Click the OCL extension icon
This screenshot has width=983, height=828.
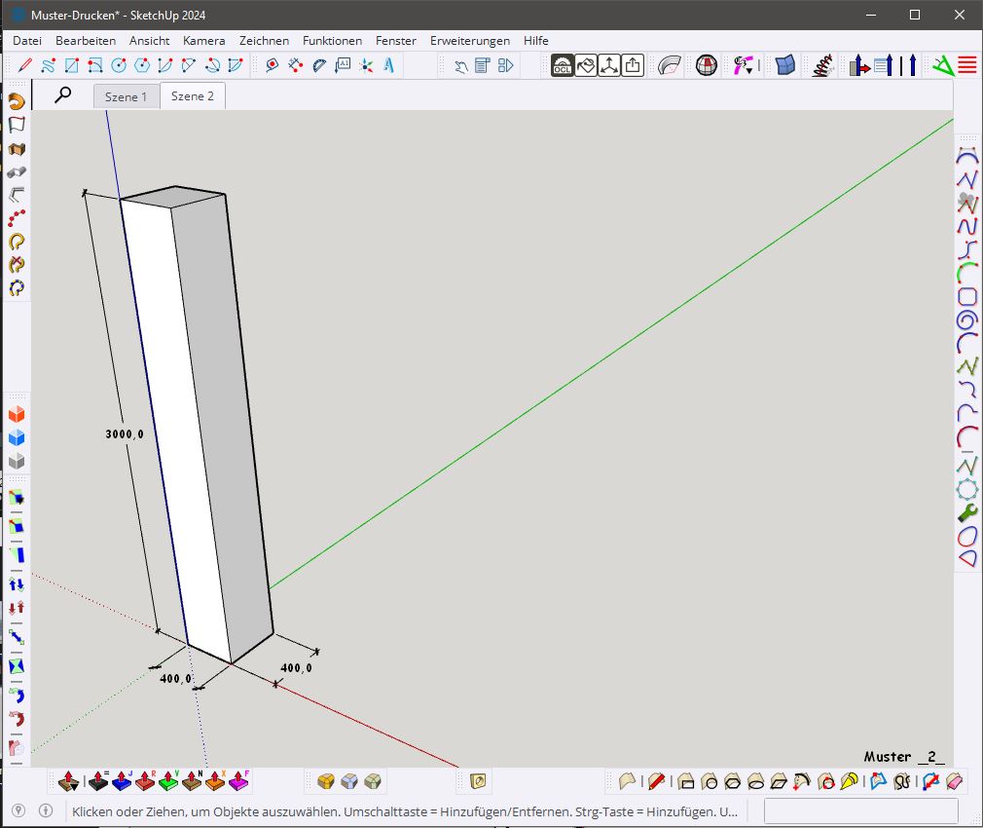tap(562, 65)
